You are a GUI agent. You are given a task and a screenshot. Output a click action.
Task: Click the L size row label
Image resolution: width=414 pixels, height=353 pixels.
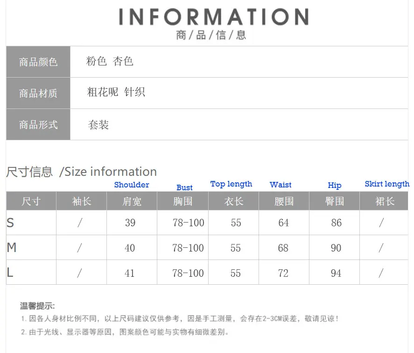(x=10, y=273)
